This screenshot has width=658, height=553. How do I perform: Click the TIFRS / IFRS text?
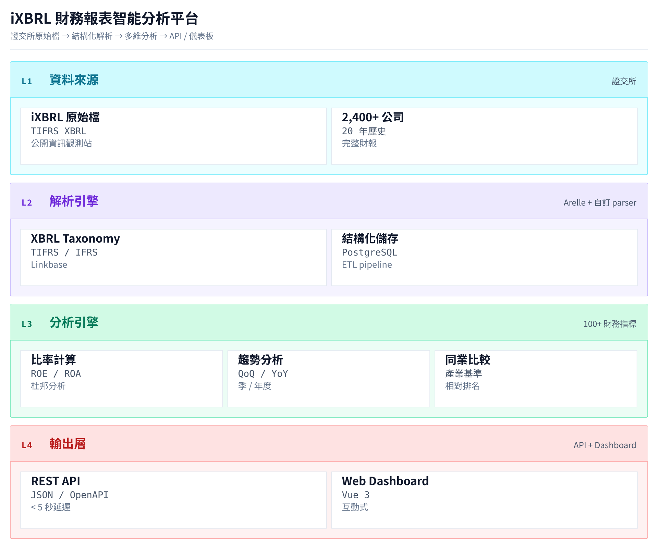64,253
